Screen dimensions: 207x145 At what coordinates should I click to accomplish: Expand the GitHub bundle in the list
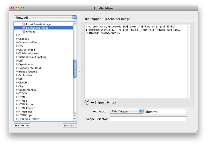(x=17, y=83)
